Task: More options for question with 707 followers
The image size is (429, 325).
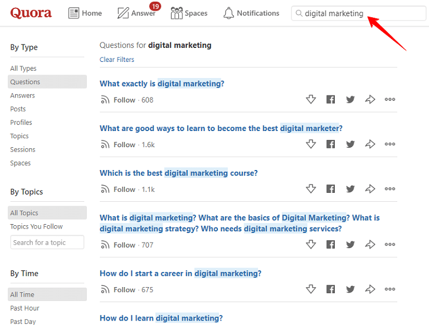Action: pos(390,244)
